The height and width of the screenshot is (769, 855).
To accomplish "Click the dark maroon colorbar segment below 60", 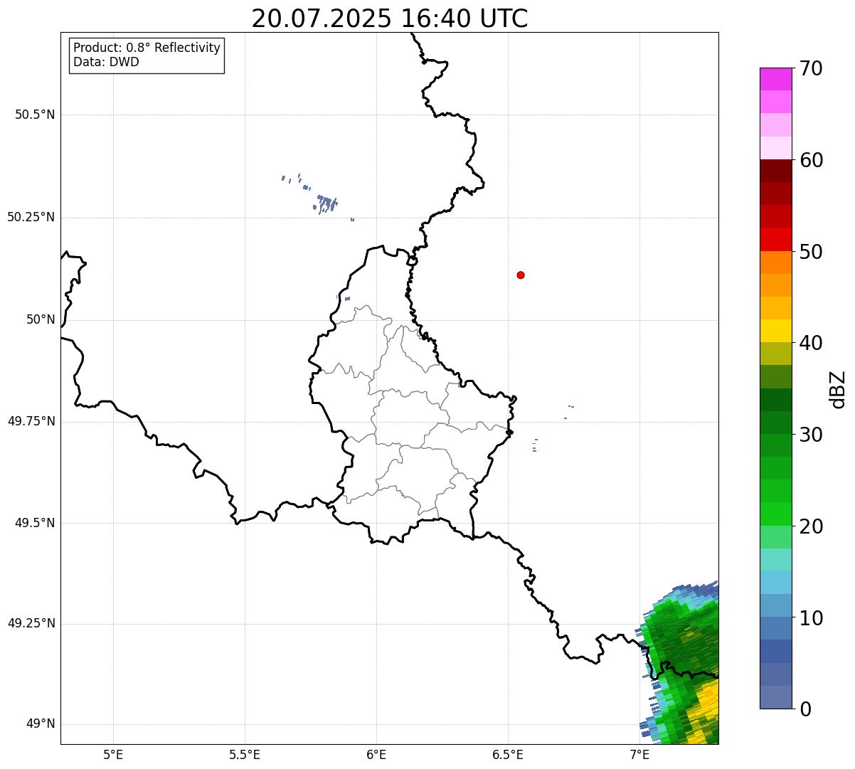I will tap(775, 171).
